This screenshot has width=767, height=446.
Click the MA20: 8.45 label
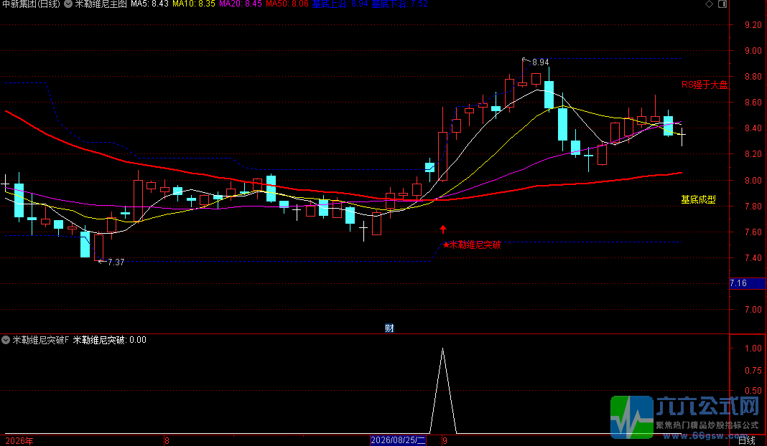point(241,4)
